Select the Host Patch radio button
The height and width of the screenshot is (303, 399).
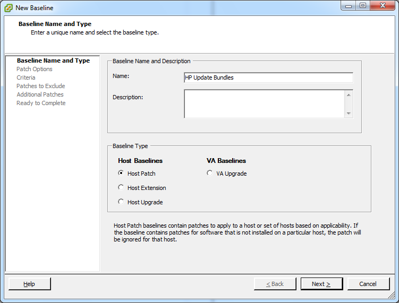coord(121,173)
